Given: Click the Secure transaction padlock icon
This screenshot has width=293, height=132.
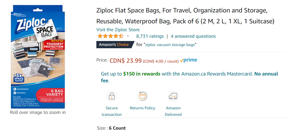Looking at the screenshot, I should pos(111,96).
